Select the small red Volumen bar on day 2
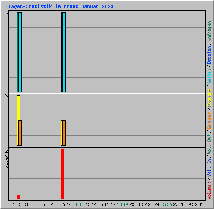214x209 pixels. click(x=18, y=197)
